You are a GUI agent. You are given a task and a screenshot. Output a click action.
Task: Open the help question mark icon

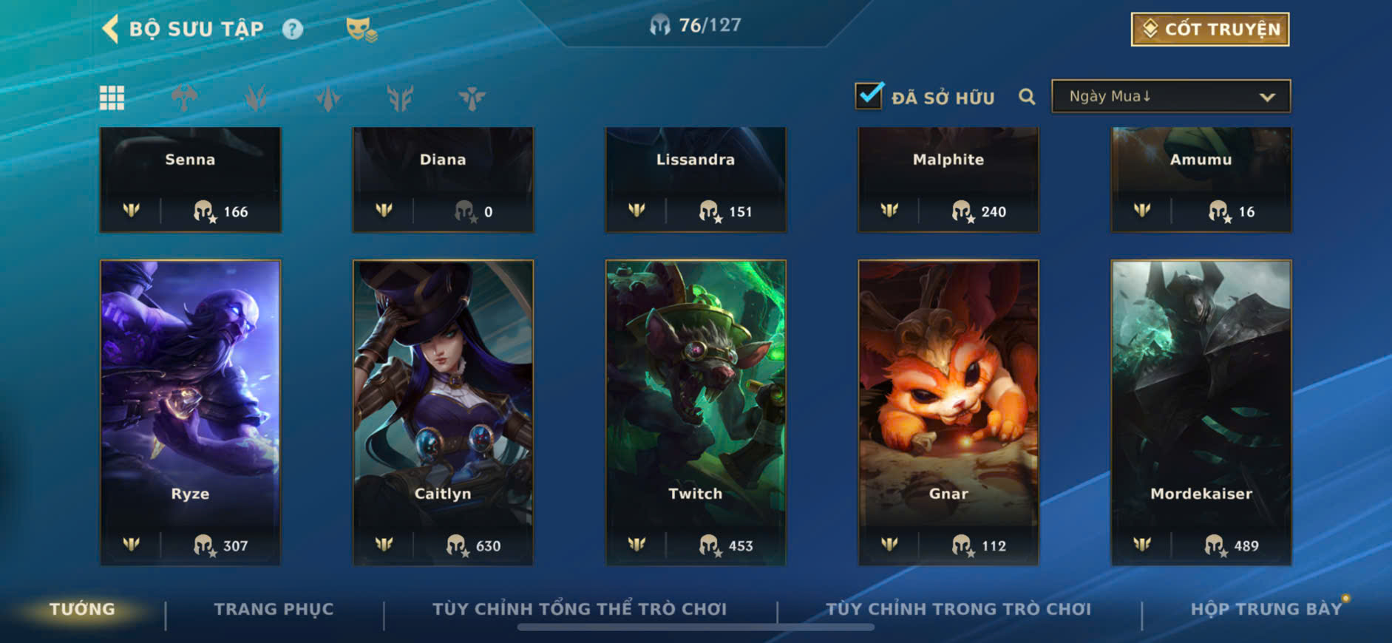point(293,29)
